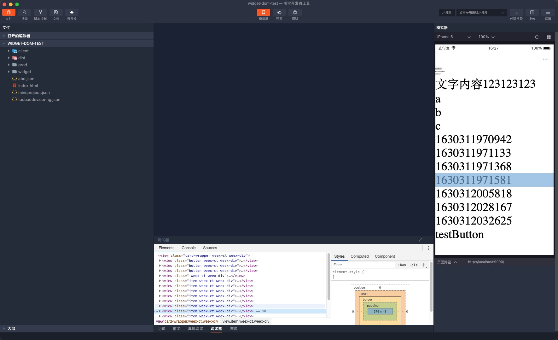
Task: Toggle the 模拟器 simulator view
Action: coord(264,12)
